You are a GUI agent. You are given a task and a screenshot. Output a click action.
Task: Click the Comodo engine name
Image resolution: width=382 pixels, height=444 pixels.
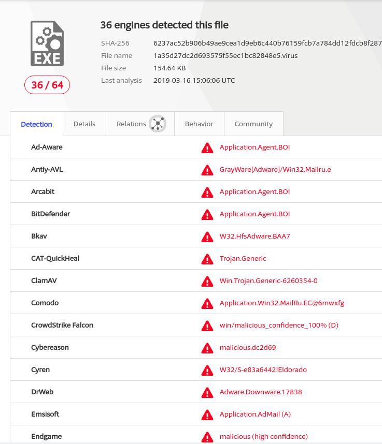point(45,303)
